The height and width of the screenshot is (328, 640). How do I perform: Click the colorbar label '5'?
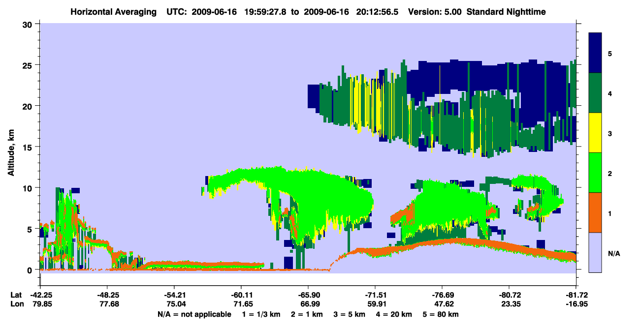tap(610, 53)
